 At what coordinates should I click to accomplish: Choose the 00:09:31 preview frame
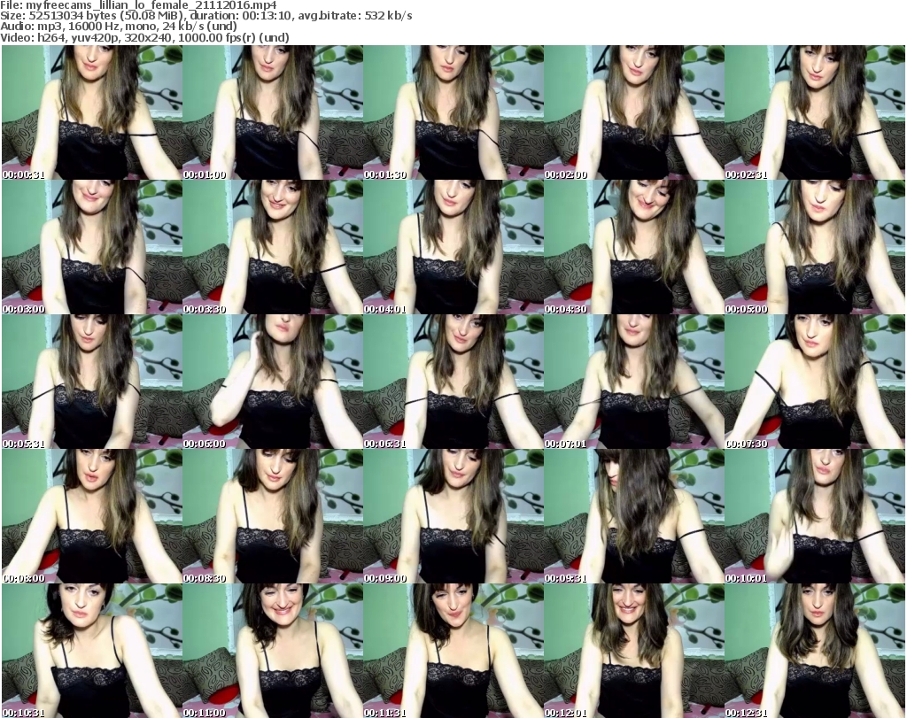click(x=633, y=516)
